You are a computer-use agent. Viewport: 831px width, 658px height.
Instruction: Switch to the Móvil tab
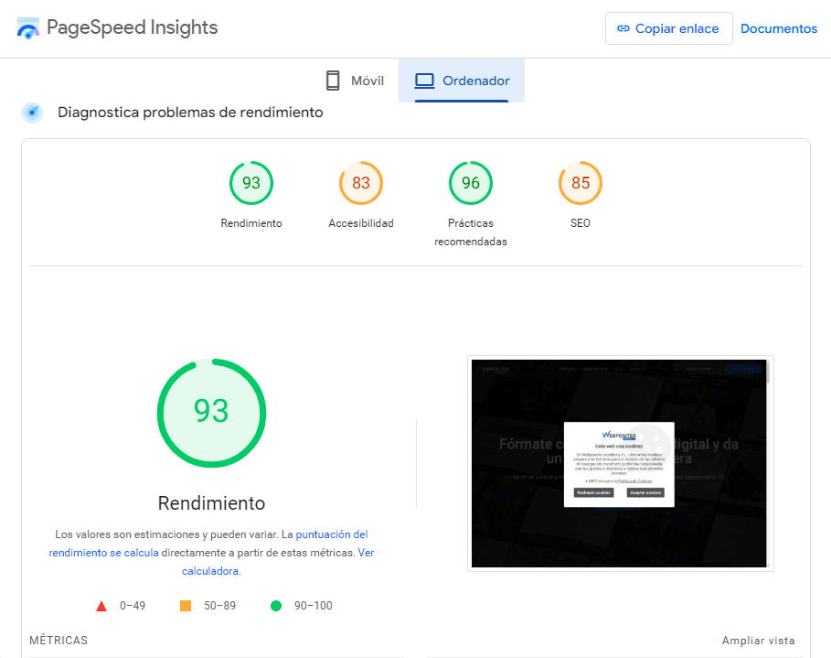[354, 81]
